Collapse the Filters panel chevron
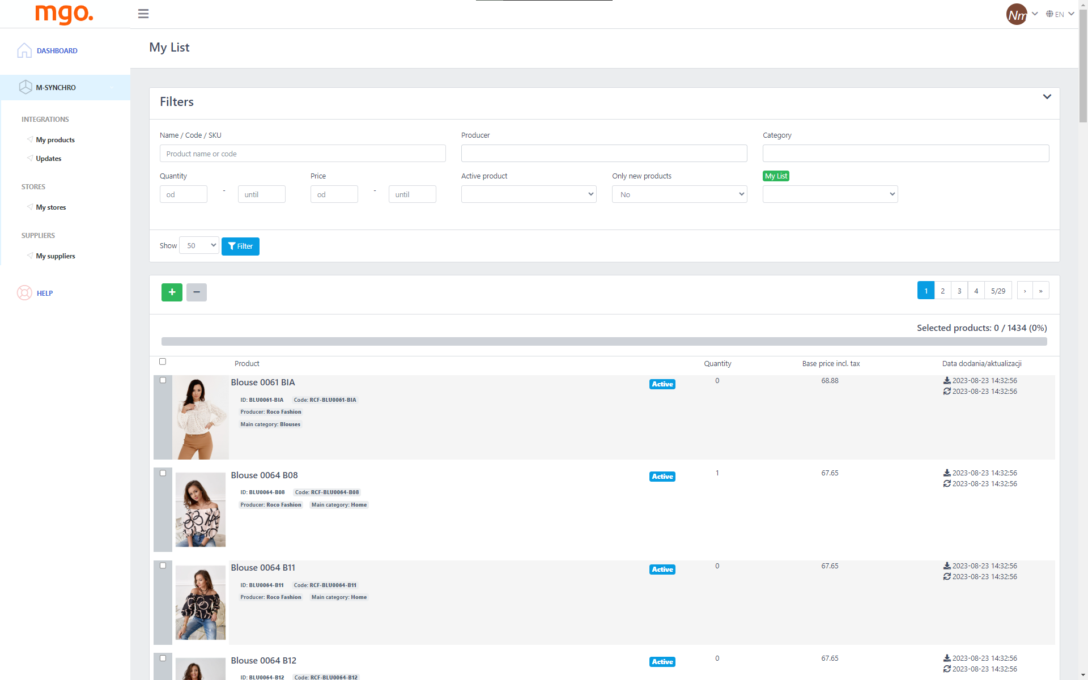The width and height of the screenshot is (1088, 680). click(1047, 97)
